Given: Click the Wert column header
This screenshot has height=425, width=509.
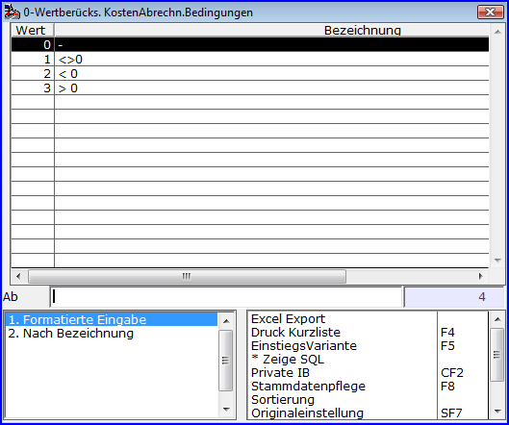Looking at the screenshot, I should pos(33,30).
